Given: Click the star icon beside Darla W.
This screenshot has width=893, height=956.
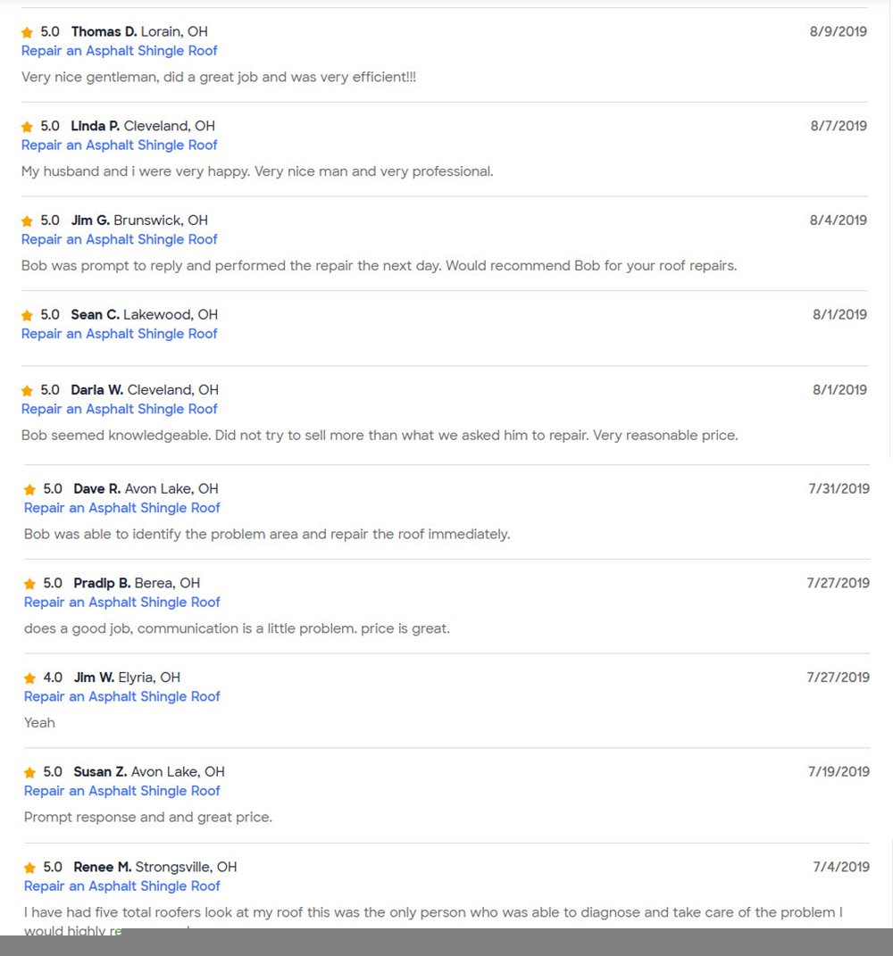Looking at the screenshot, I should point(27,391).
